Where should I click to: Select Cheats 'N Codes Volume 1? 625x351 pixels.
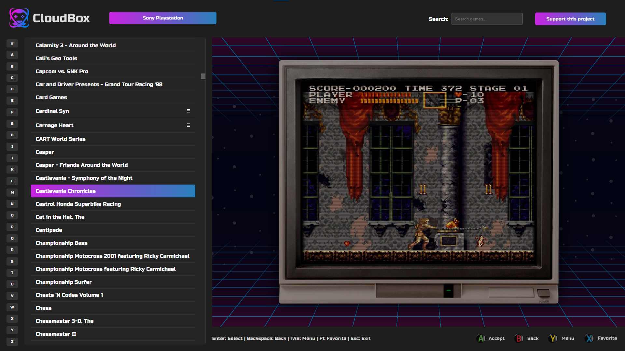[x=113, y=295]
